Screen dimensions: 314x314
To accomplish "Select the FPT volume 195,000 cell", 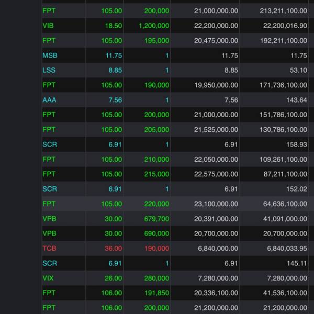I will click(x=156, y=40).
